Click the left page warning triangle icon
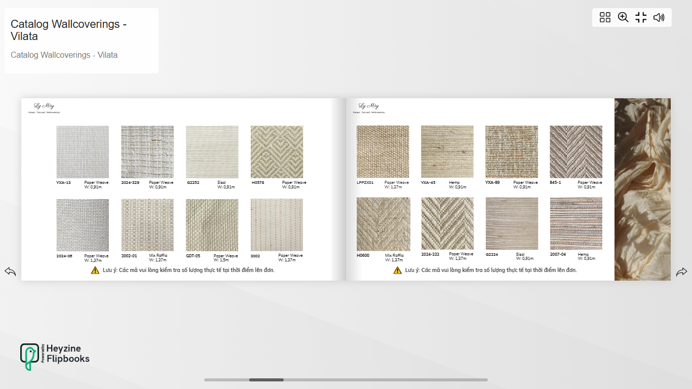Viewport: 692px width, 389px height. (95, 270)
